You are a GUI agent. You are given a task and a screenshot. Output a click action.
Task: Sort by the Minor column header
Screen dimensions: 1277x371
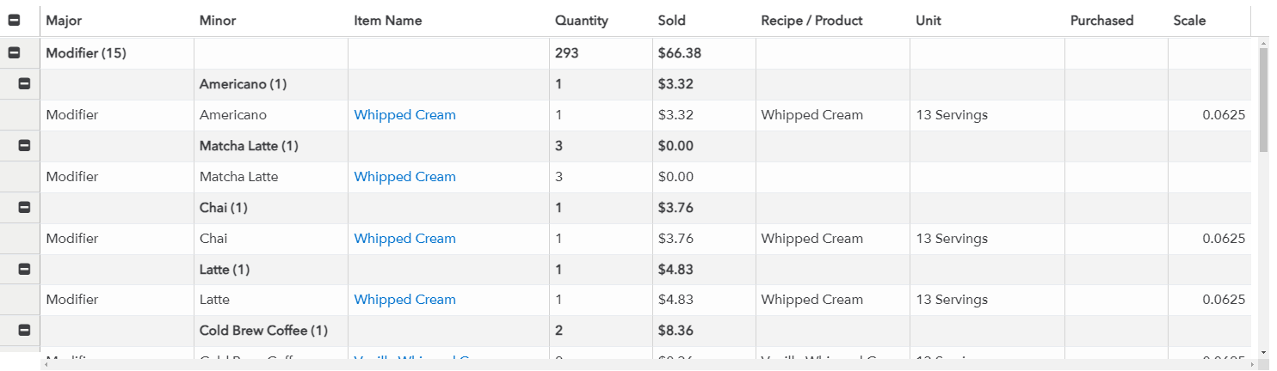217,21
